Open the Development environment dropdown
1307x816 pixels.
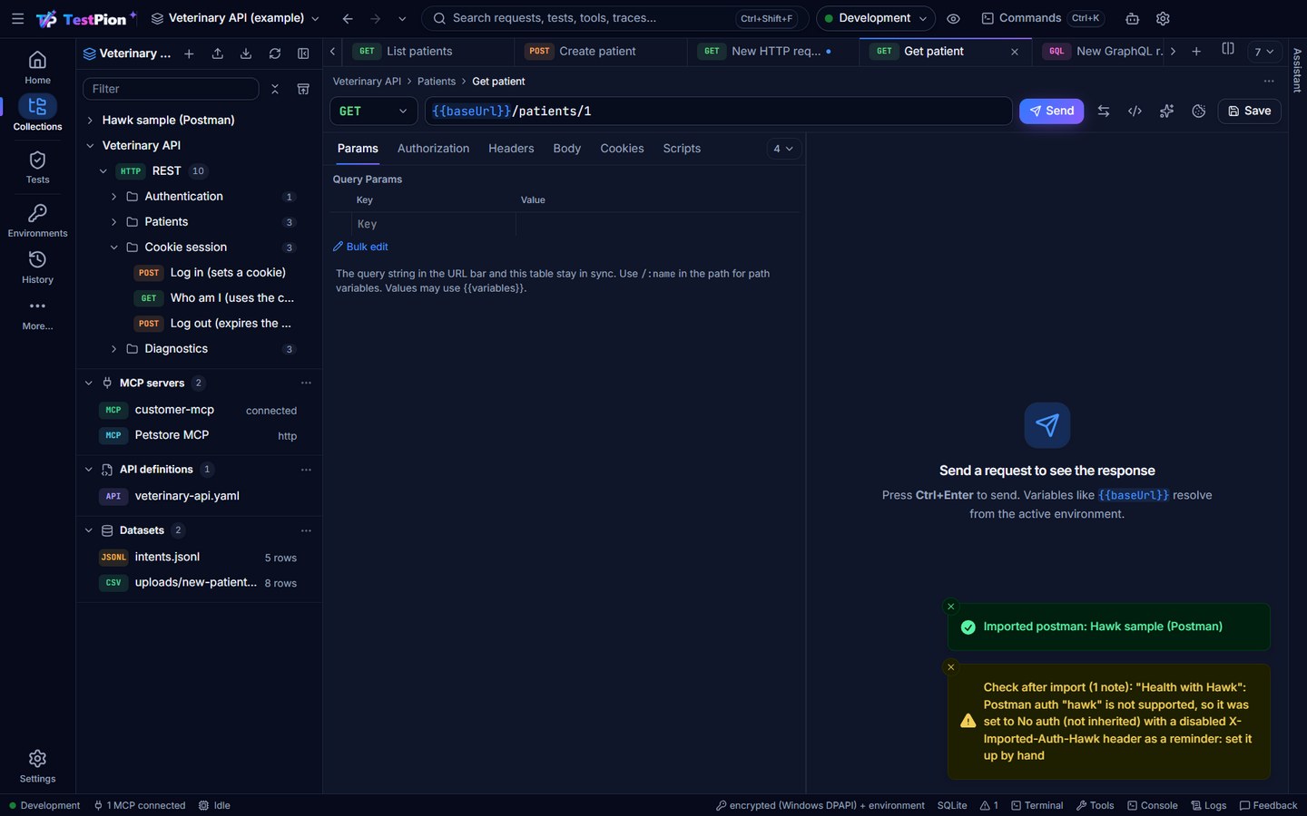click(875, 18)
